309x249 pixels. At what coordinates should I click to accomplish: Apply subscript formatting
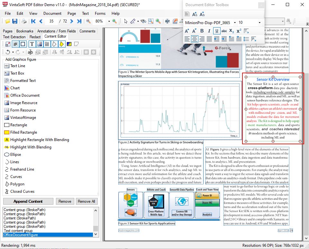232,31
